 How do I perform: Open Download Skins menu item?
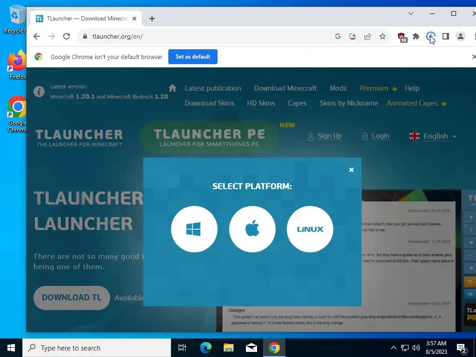pyautogui.click(x=210, y=103)
